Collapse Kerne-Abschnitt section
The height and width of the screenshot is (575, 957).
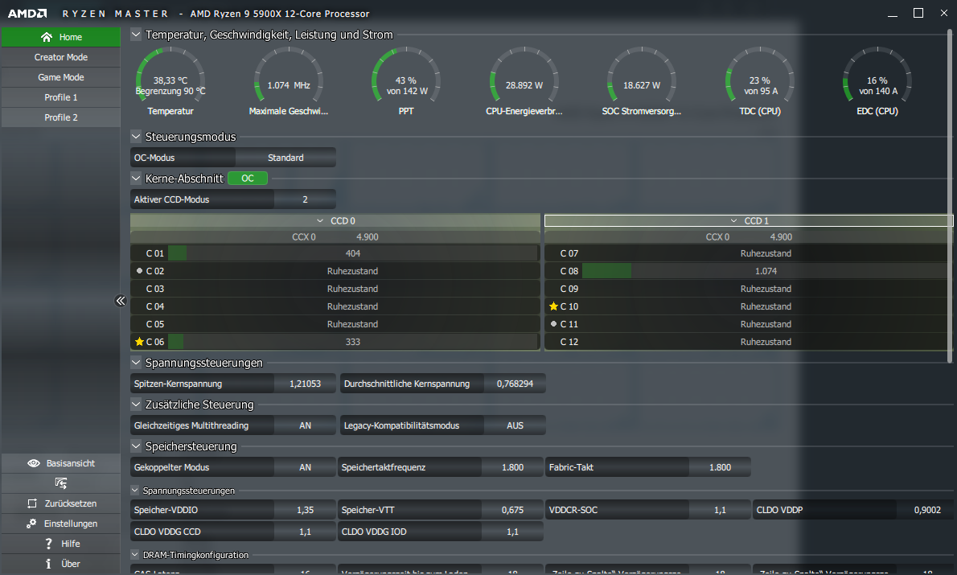coord(136,179)
